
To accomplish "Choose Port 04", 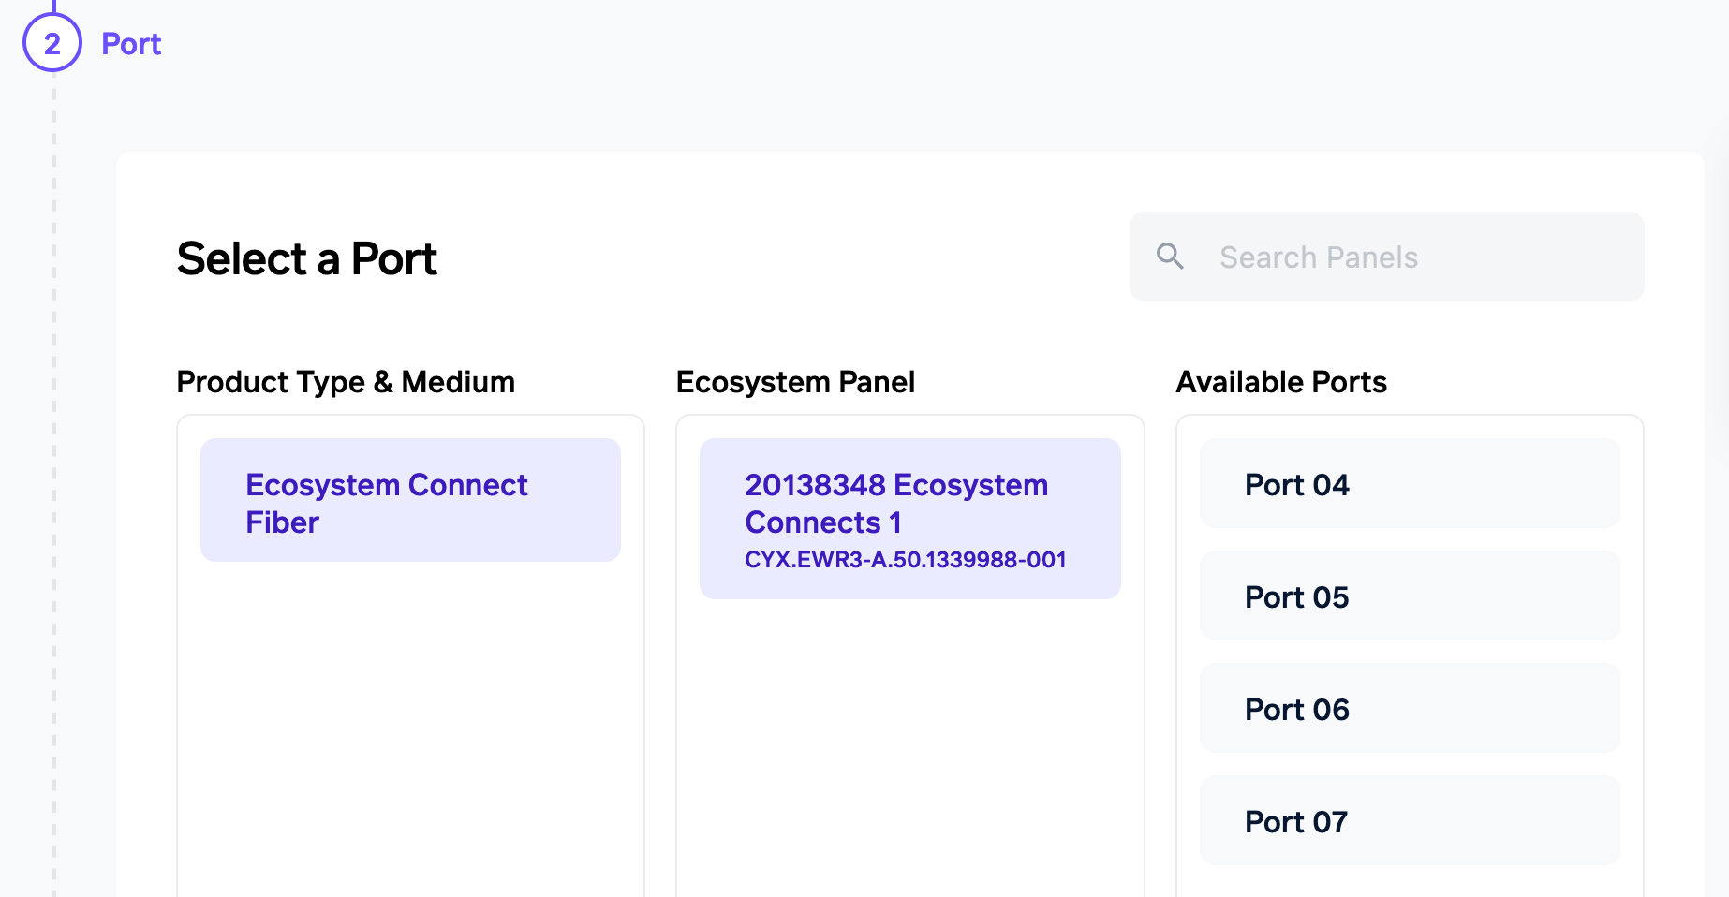I will [x=1409, y=484].
